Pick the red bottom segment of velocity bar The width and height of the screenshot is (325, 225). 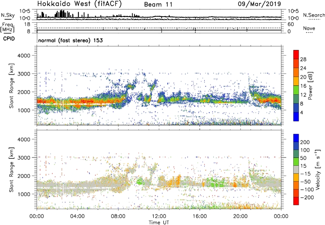[296, 201]
